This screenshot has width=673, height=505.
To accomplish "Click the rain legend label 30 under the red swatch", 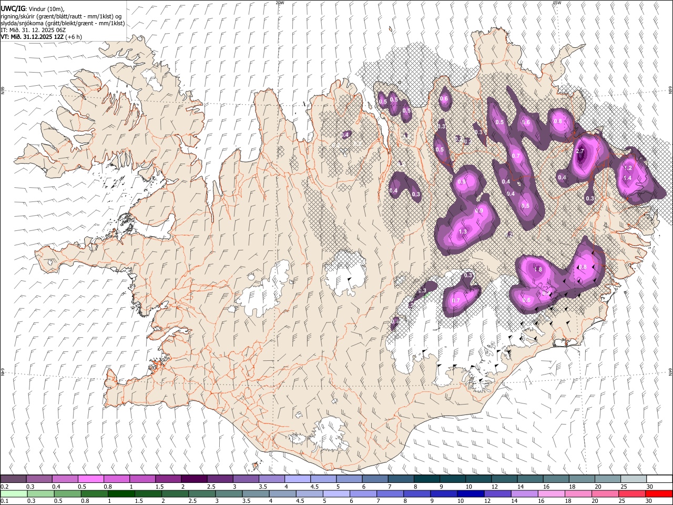I will (649, 501).
